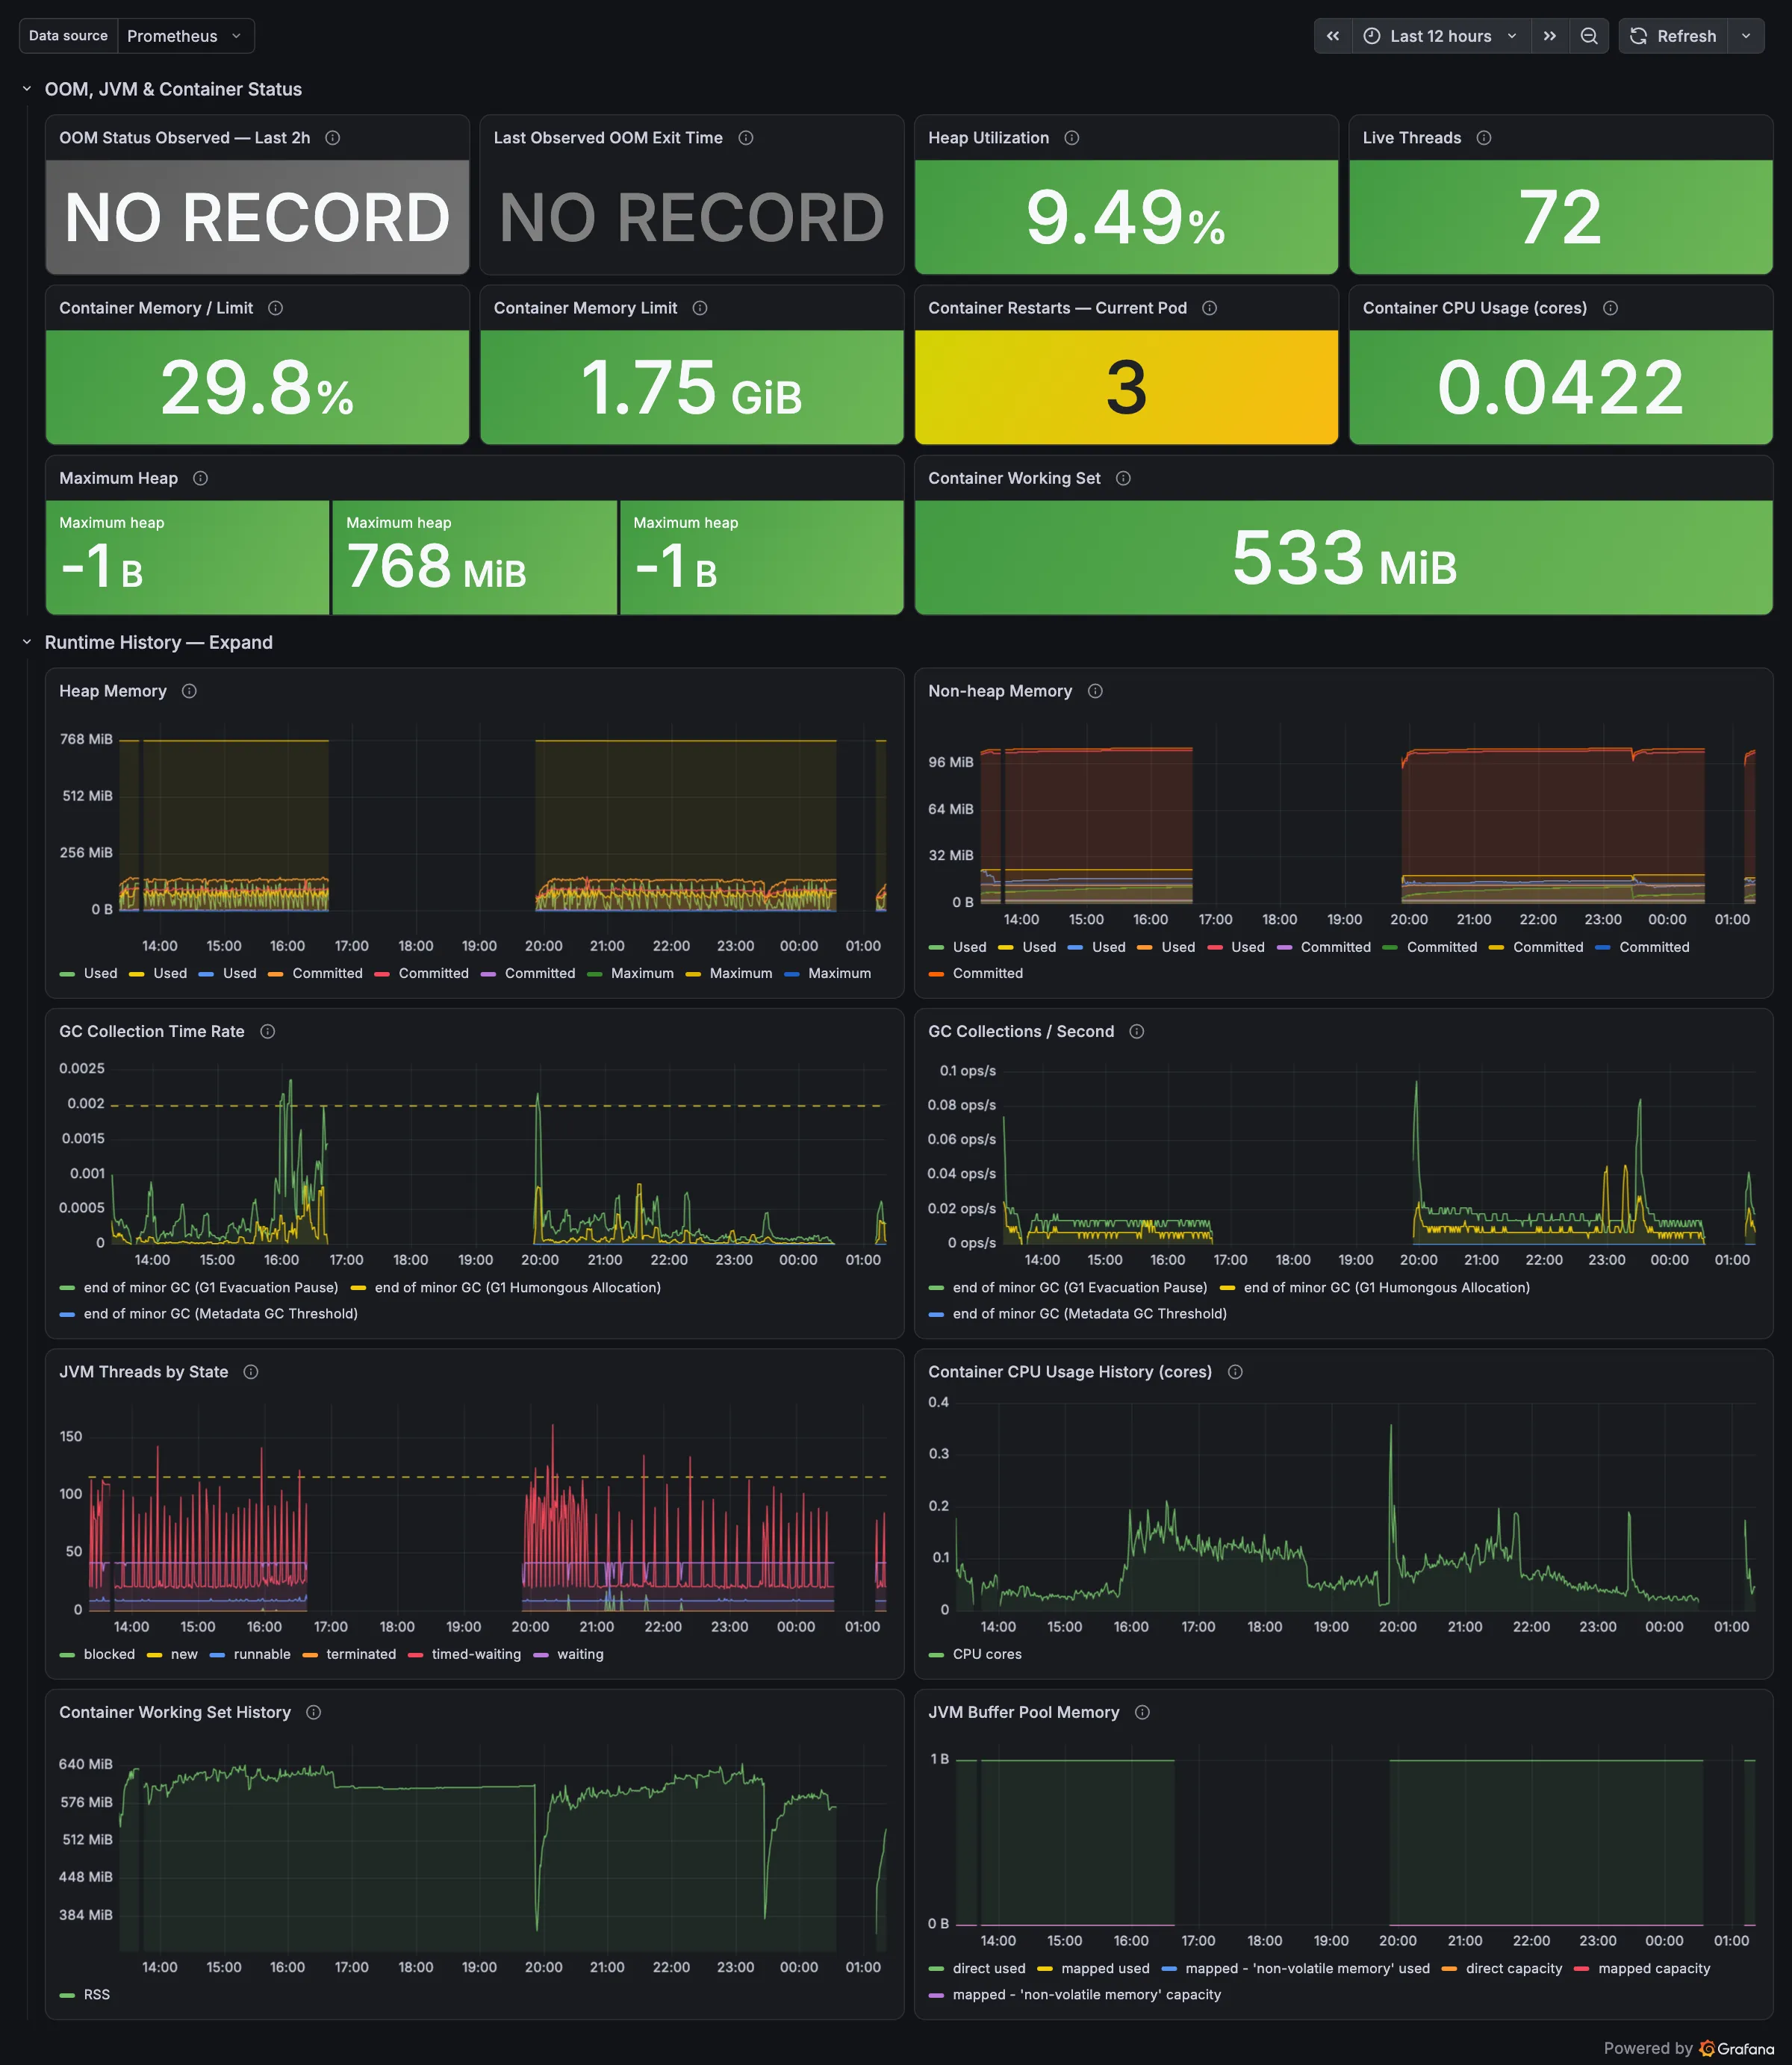Image resolution: width=1792 pixels, height=2065 pixels.
Task: Click Container Memory / Limit 29.8% value
Action: (257, 388)
